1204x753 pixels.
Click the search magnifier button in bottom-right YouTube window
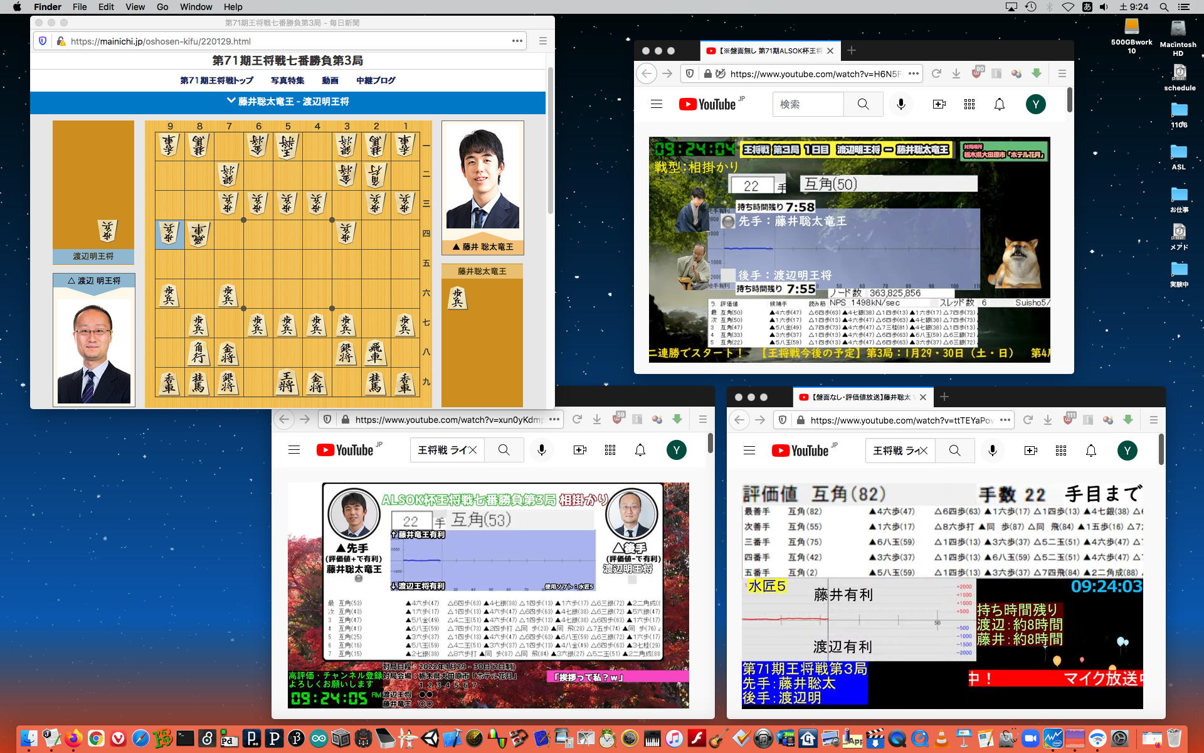coord(954,451)
